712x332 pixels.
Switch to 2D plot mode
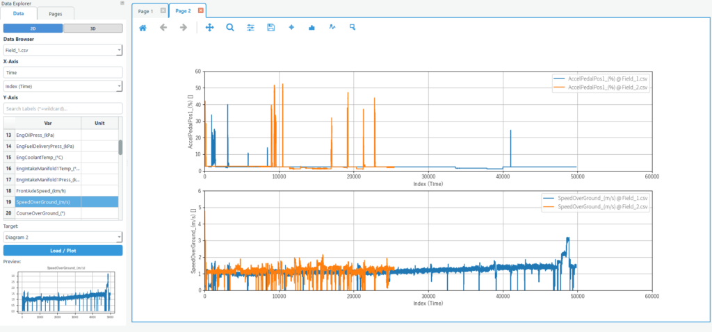(x=33, y=28)
